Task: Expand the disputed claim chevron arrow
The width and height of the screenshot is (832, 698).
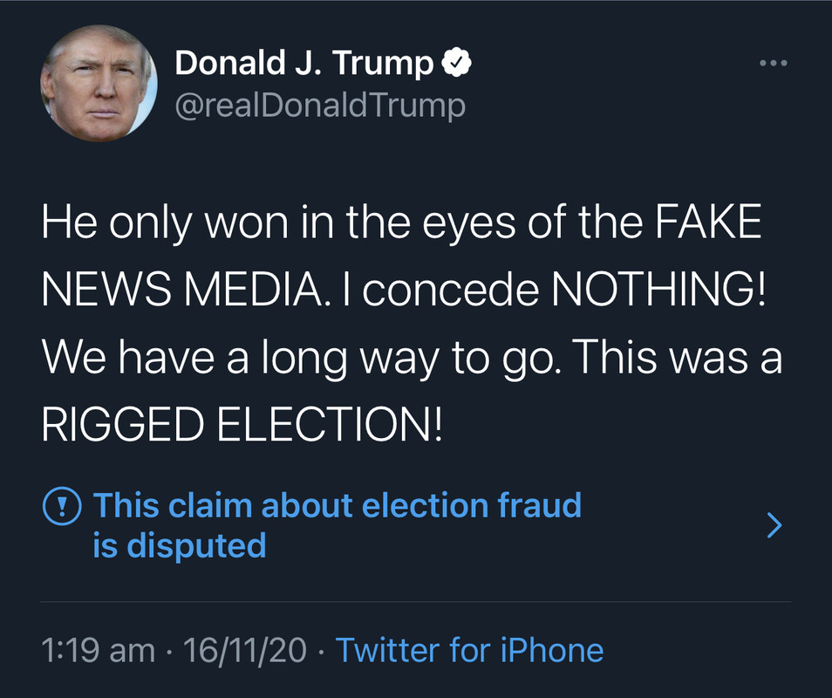Action: tap(774, 525)
